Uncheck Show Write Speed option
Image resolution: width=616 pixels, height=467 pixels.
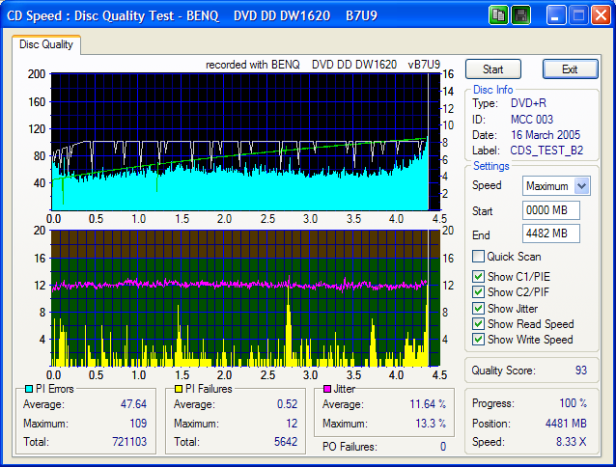[x=478, y=340]
